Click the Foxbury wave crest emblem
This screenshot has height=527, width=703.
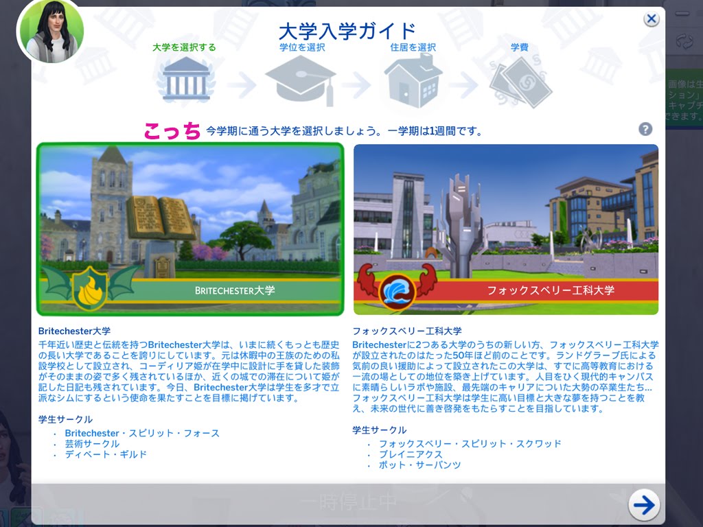click(397, 291)
